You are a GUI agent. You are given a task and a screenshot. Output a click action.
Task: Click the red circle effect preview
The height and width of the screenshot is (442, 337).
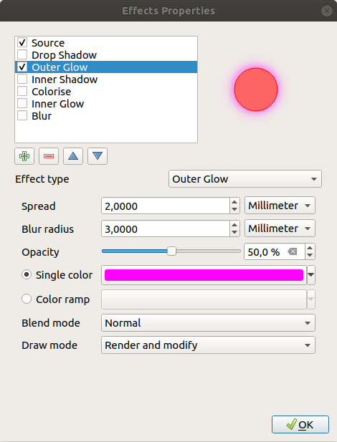click(x=256, y=90)
